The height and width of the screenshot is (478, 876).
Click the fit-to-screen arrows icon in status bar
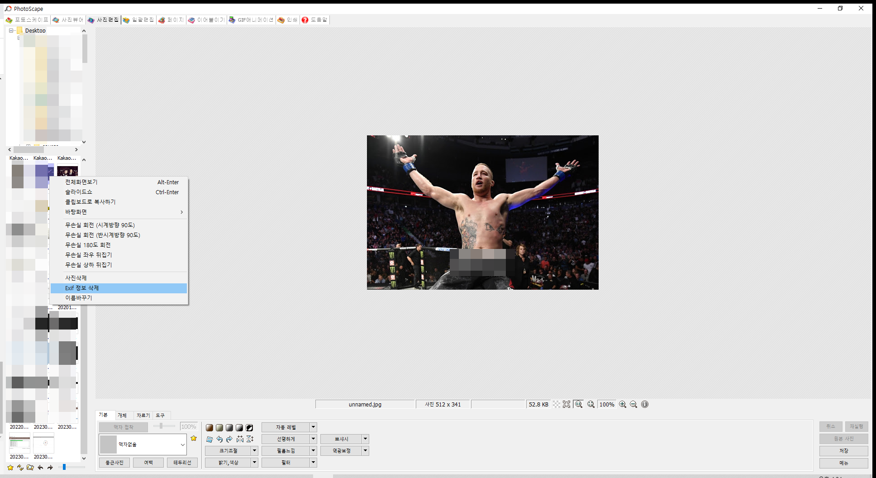tap(567, 404)
